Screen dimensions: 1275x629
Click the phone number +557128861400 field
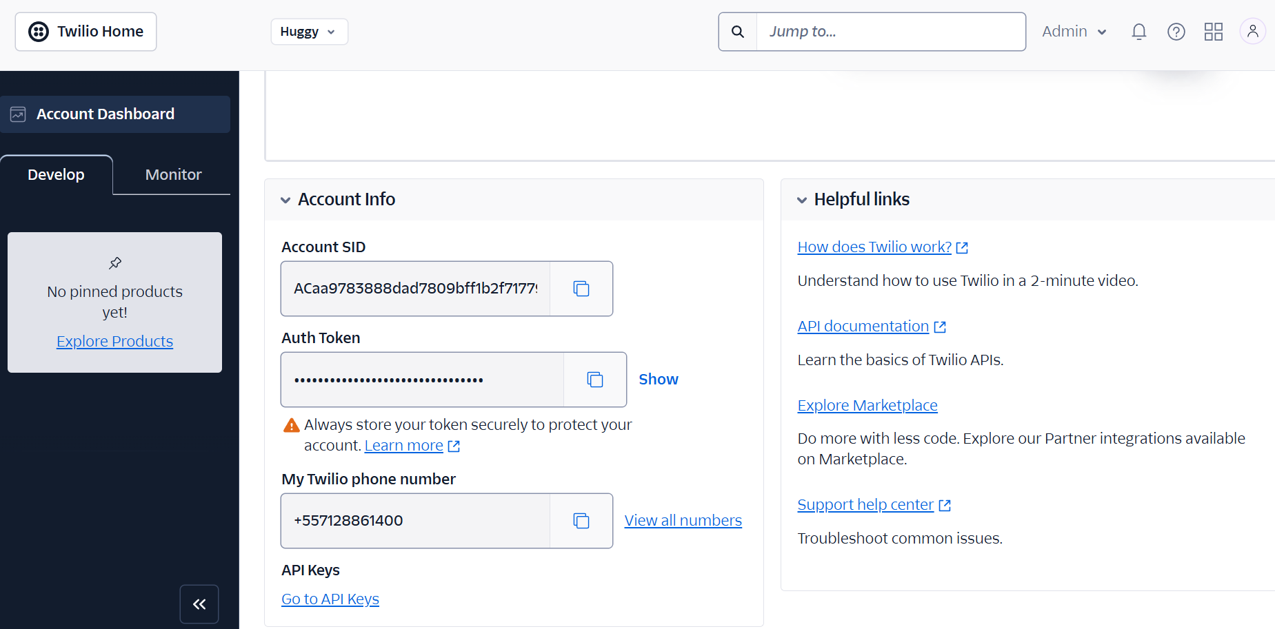pos(415,521)
